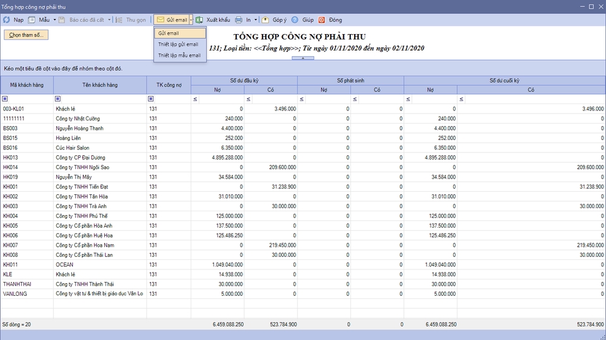
Task: Click the Góp ý label in toolbar
Action: (x=280, y=20)
